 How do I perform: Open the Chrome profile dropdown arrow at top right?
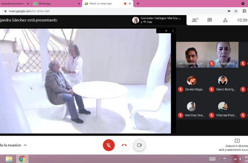[243, 3]
